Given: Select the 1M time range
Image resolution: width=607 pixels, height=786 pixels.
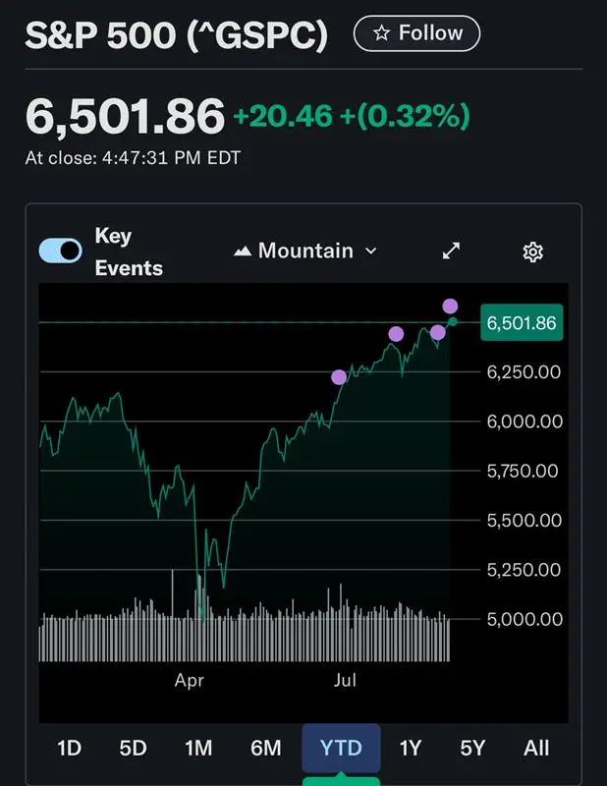Looking at the screenshot, I should tap(198, 748).
